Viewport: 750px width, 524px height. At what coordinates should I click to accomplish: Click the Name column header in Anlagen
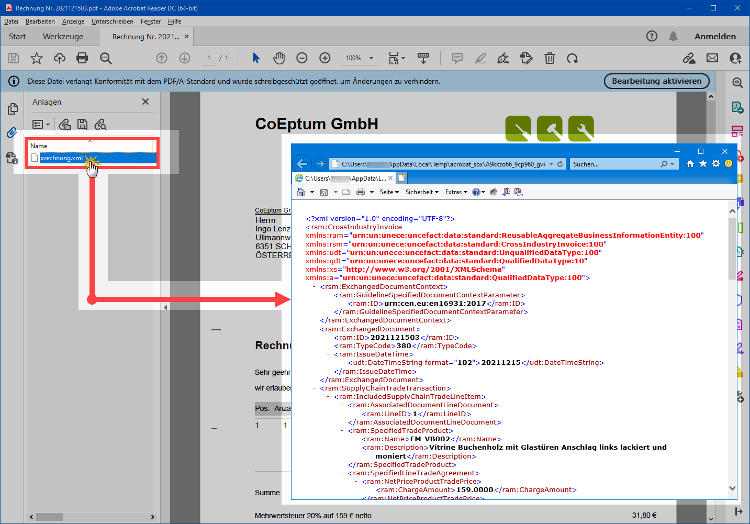pos(39,146)
